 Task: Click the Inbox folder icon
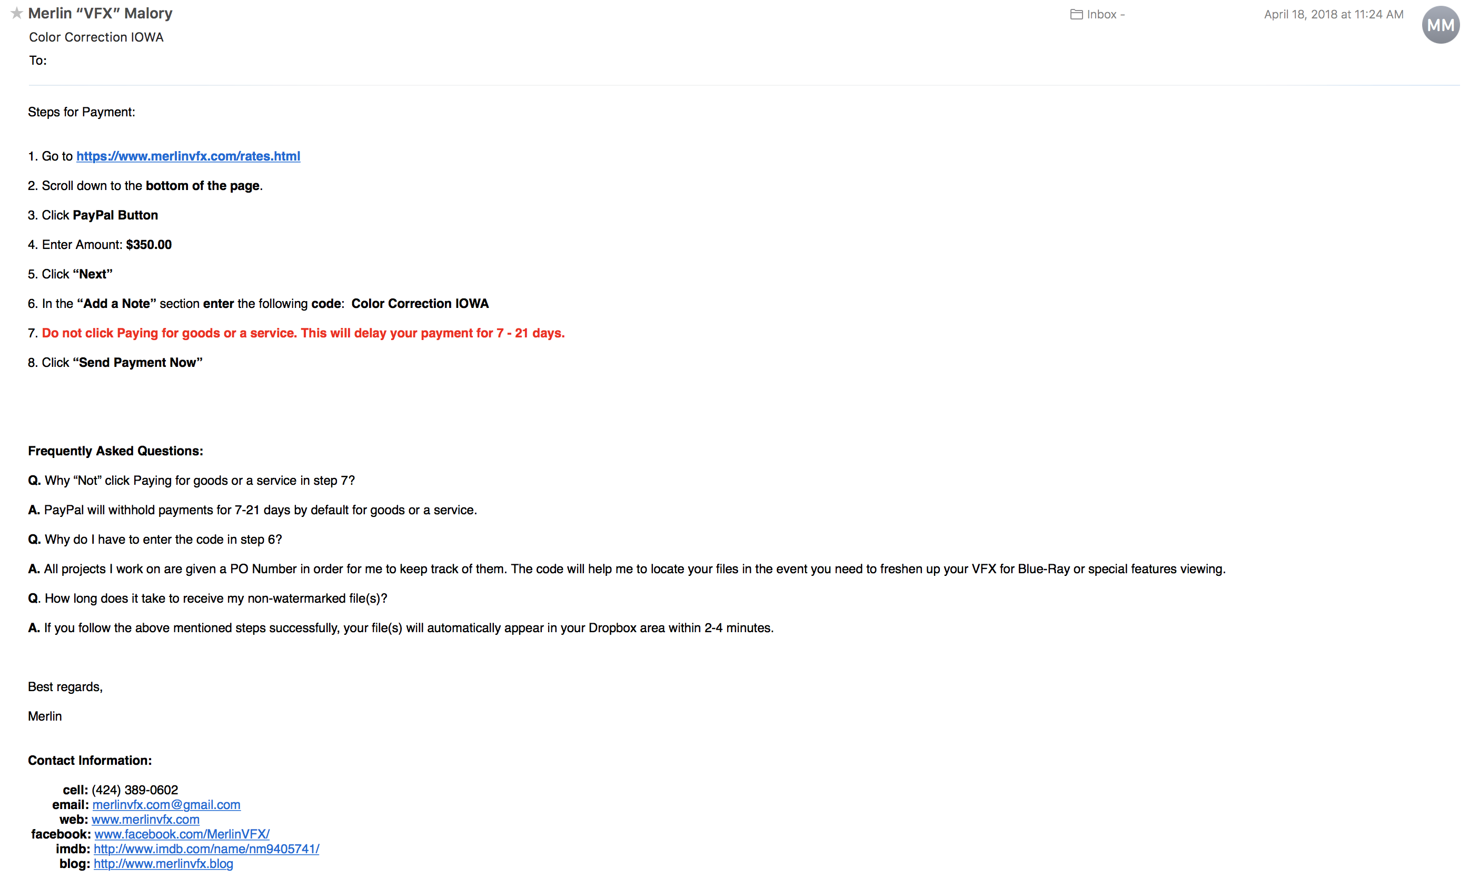point(1076,14)
